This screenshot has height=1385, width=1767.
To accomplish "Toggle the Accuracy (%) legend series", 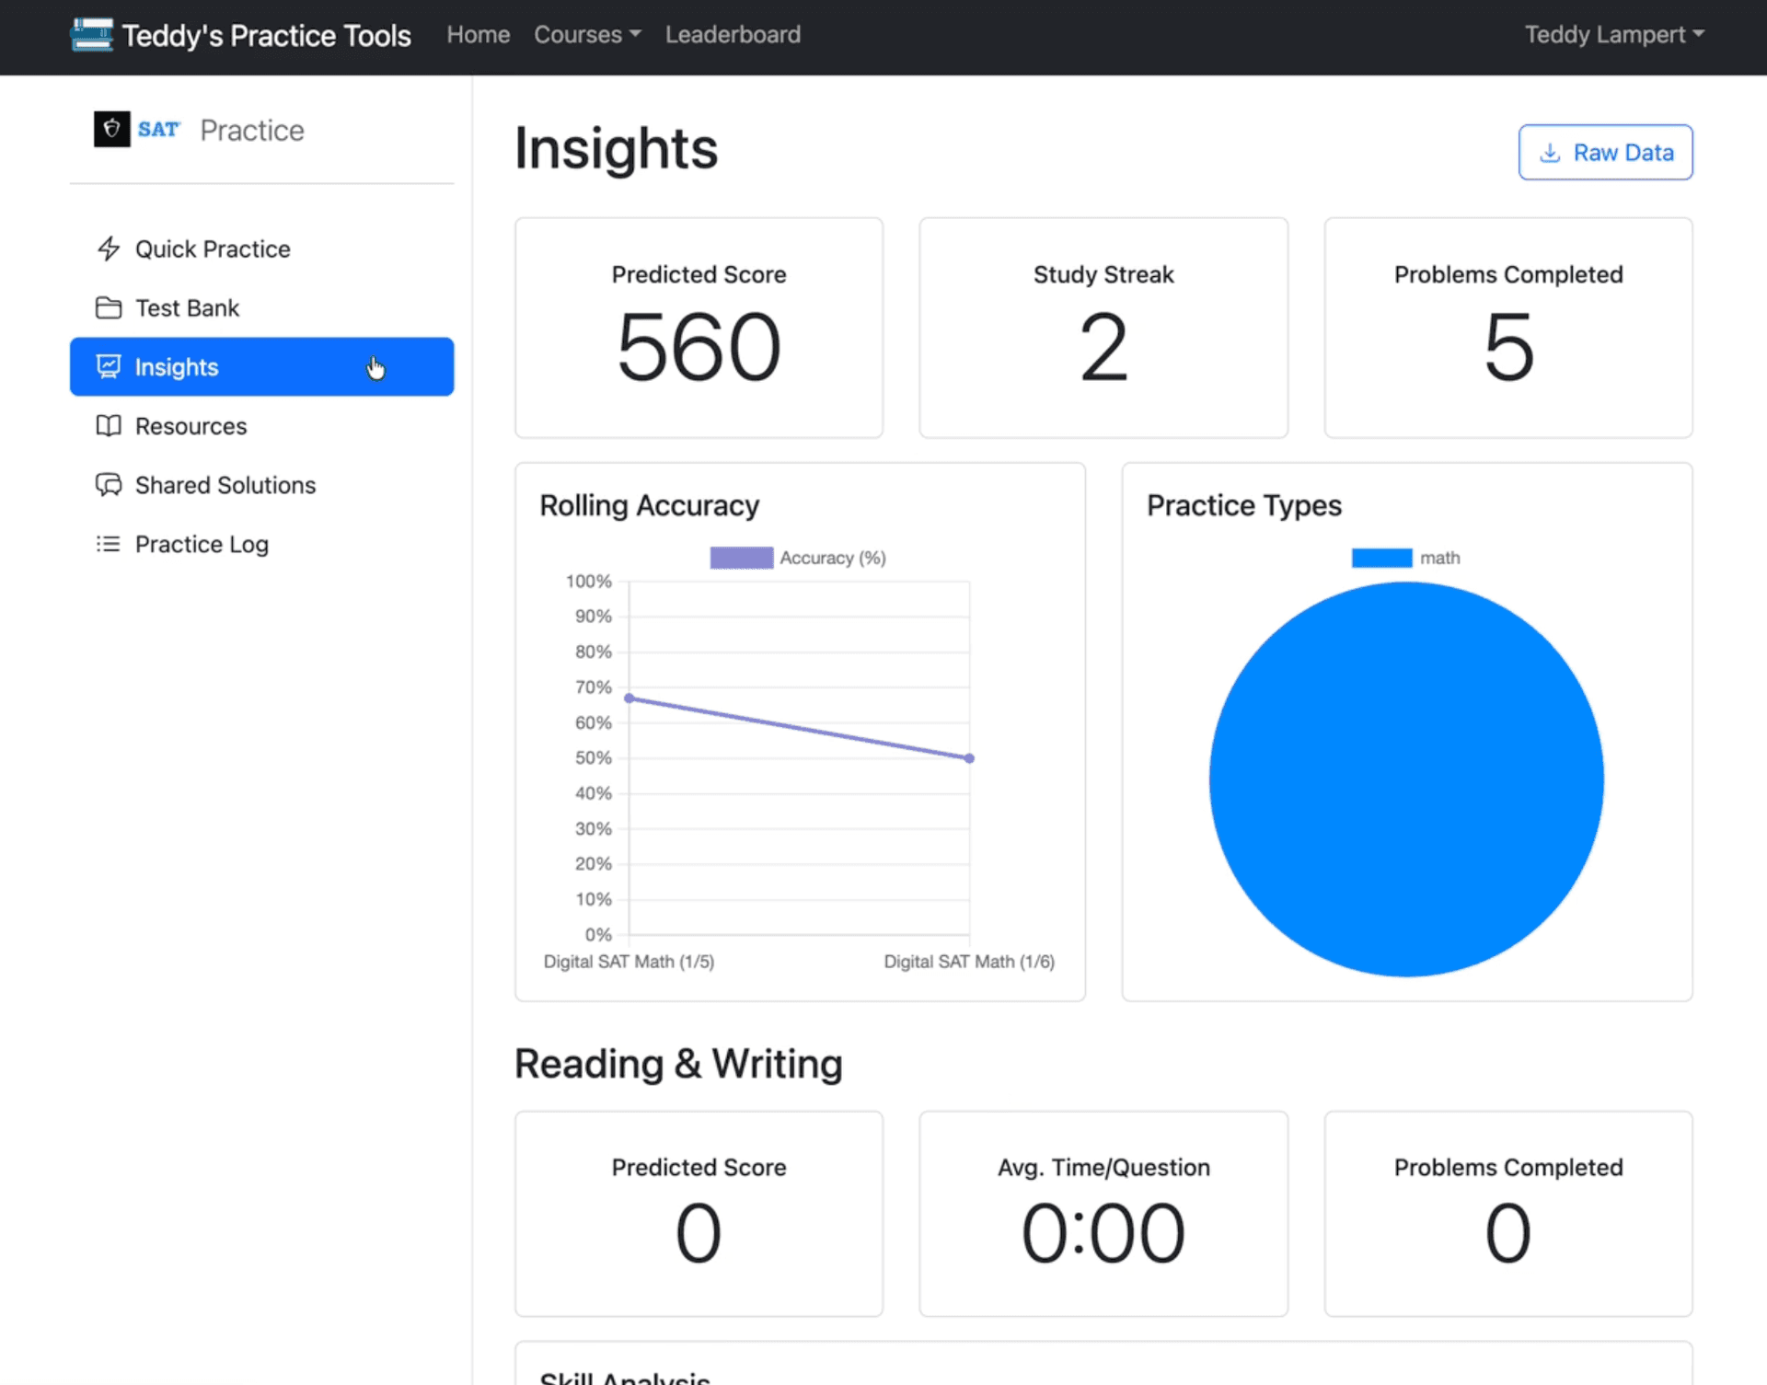I will tap(797, 558).
